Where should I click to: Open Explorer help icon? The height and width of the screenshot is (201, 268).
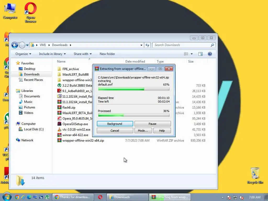[210, 54]
